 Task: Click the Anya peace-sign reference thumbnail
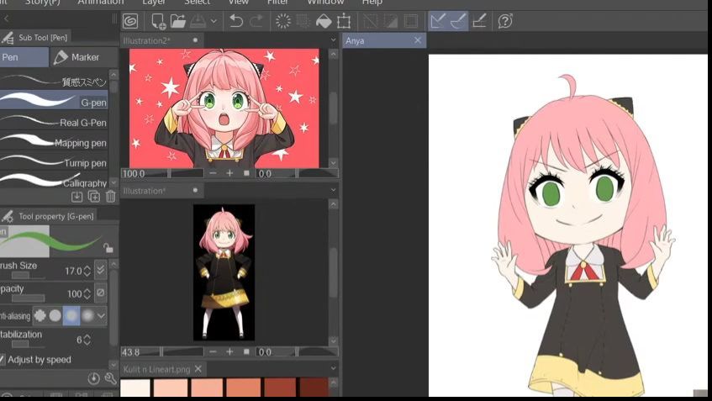coord(224,108)
